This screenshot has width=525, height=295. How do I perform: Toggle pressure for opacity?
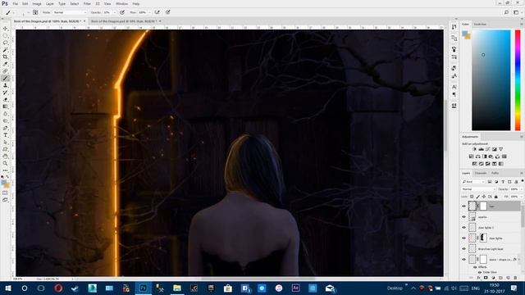click(x=122, y=12)
